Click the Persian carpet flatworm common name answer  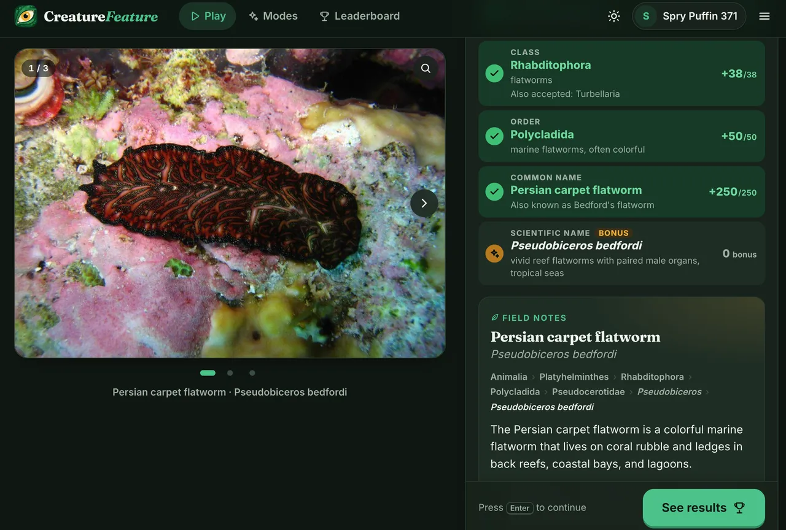576,190
